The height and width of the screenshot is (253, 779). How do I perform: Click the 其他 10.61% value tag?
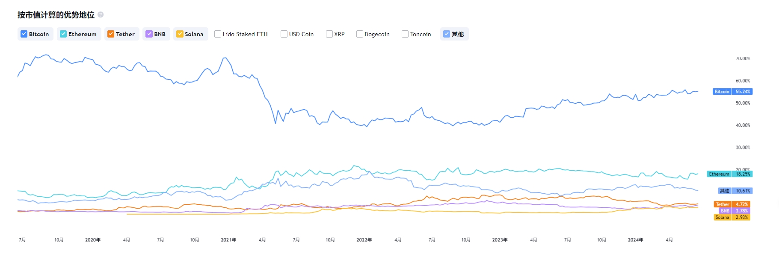735,191
